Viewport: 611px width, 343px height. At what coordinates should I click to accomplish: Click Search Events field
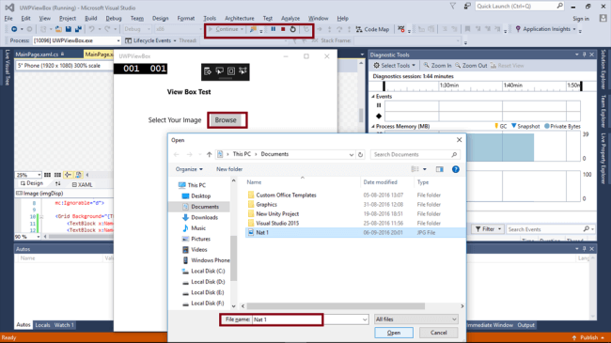click(549, 229)
